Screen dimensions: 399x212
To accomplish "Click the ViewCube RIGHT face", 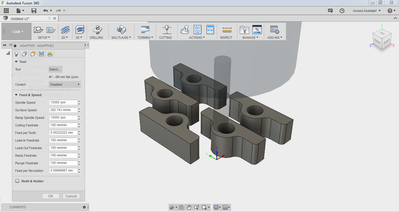I will tap(387, 42).
